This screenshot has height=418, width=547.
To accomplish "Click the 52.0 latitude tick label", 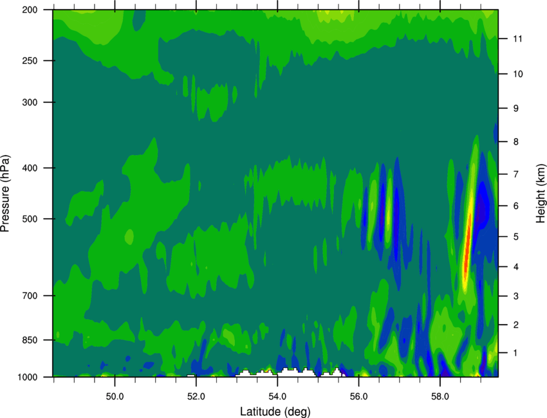I will click(196, 397).
